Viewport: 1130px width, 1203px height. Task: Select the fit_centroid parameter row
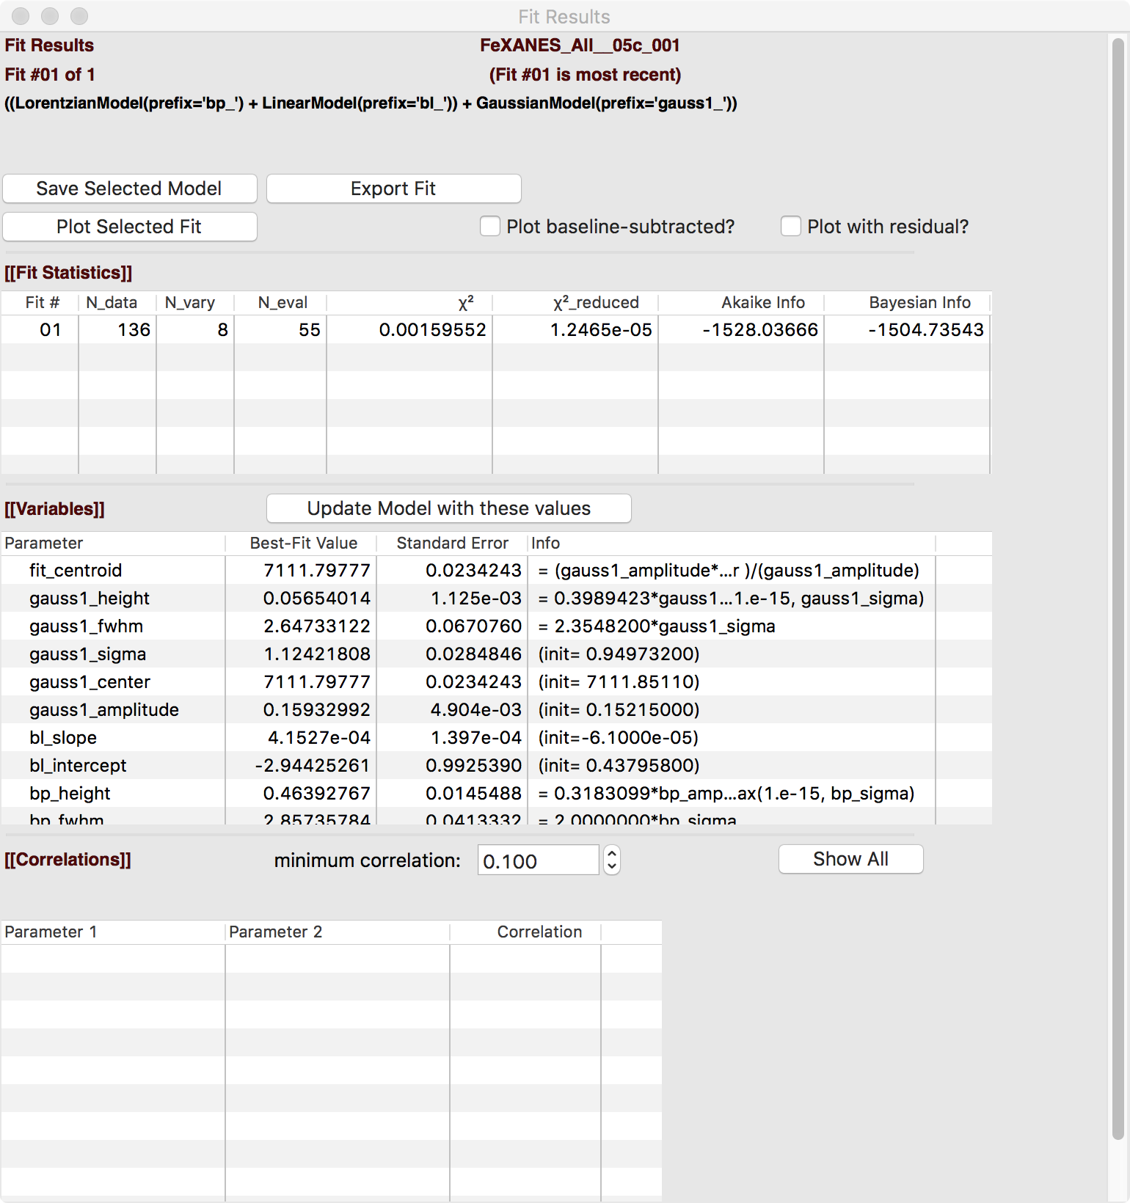pos(76,570)
